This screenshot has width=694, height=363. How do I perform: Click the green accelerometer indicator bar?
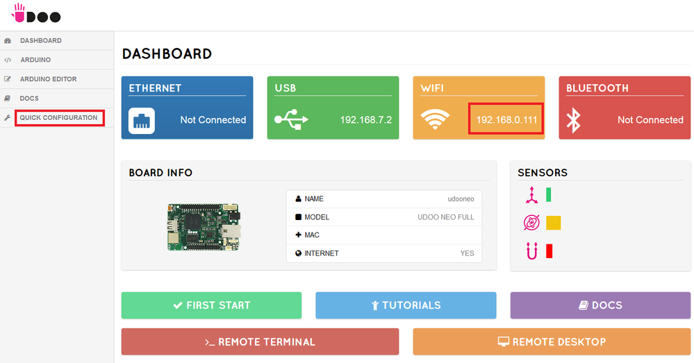[x=548, y=195]
